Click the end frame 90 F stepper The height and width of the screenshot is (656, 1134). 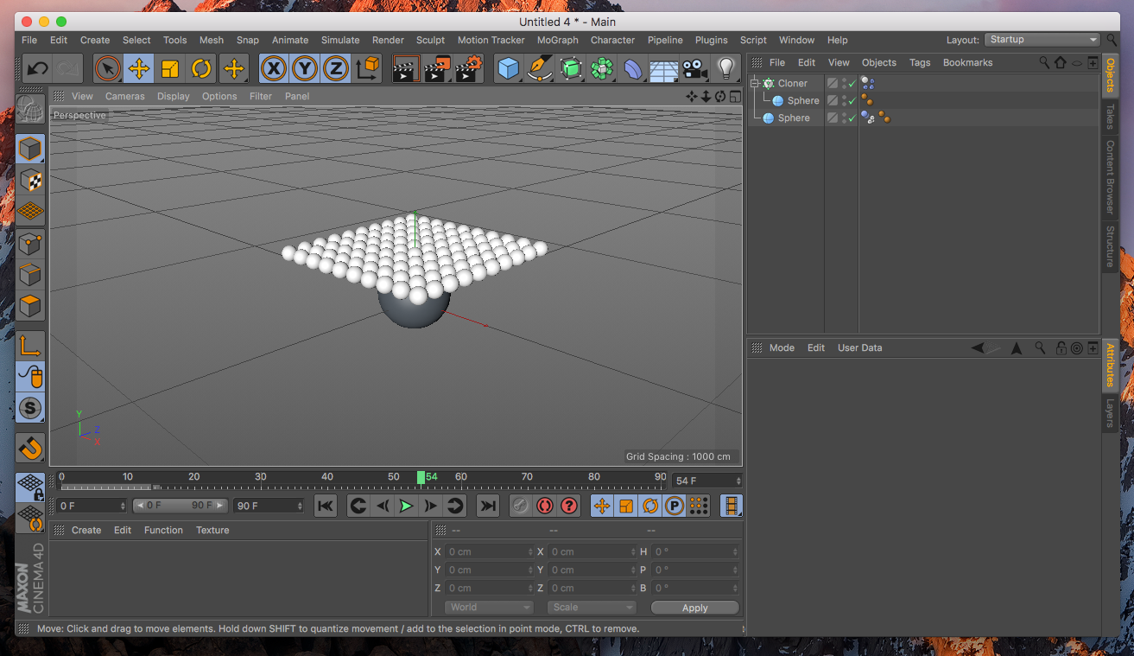300,506
